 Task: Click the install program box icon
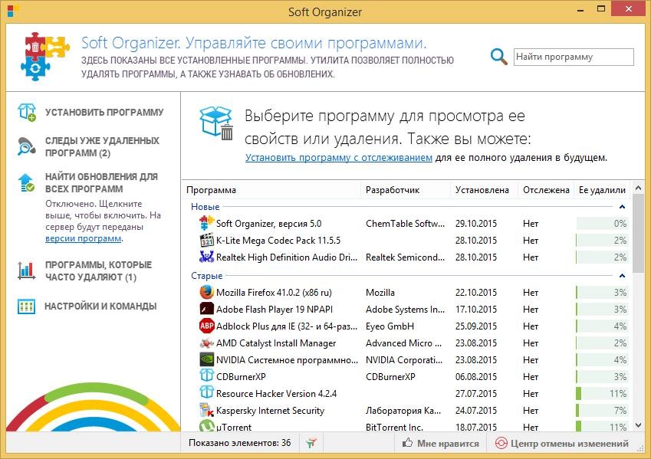coord(27,112)
